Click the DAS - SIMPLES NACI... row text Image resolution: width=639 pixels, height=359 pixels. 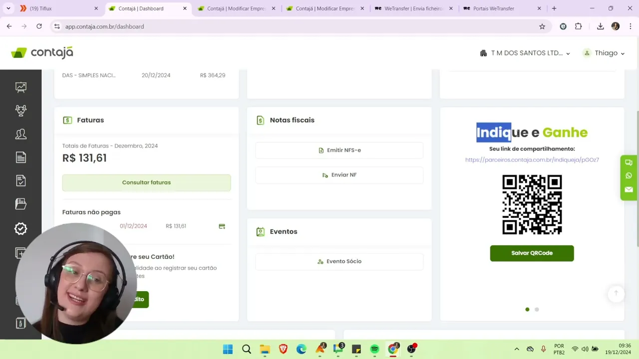coord(89,75)
